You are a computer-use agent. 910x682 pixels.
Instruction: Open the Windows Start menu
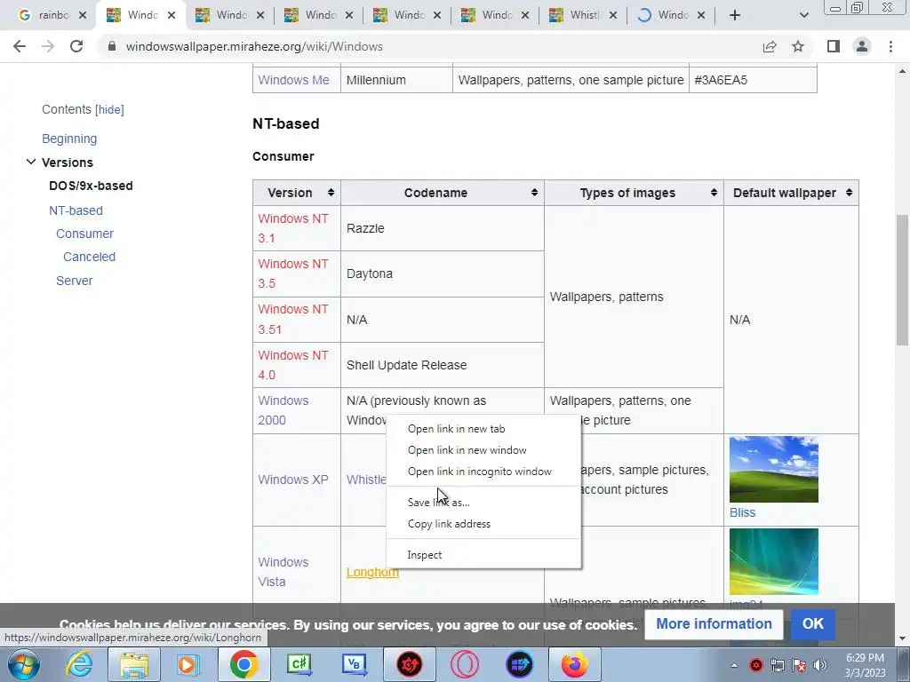(23, 664)
